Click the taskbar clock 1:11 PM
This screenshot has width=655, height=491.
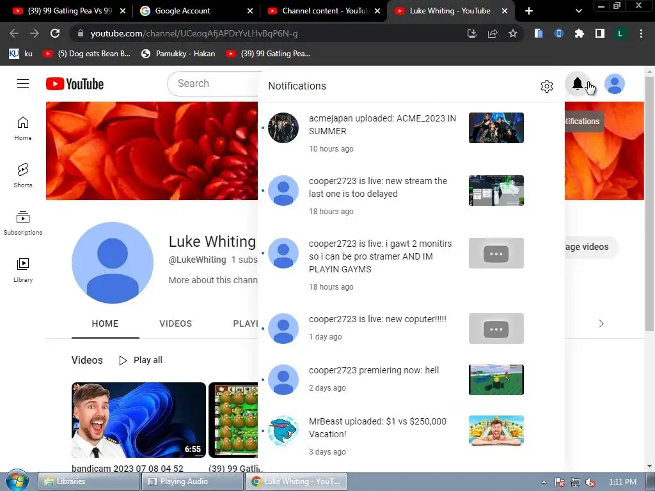click(x=622, y=482)
